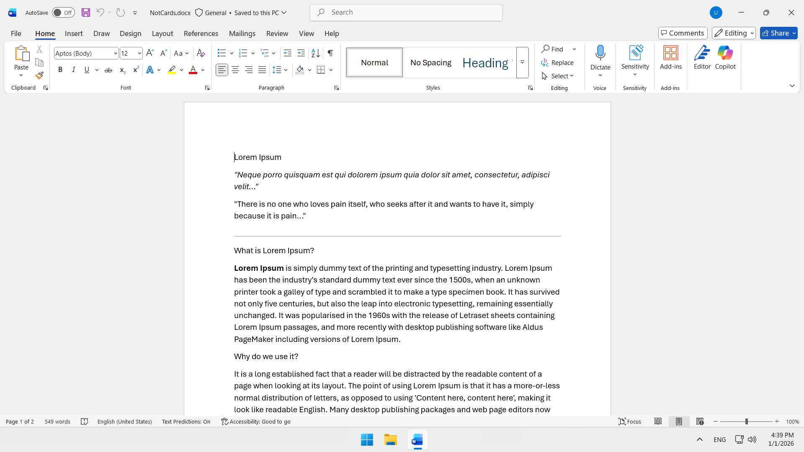Toggle Show/Hide paragraph marks
The image size is (804, 452).
pos(330,53)
